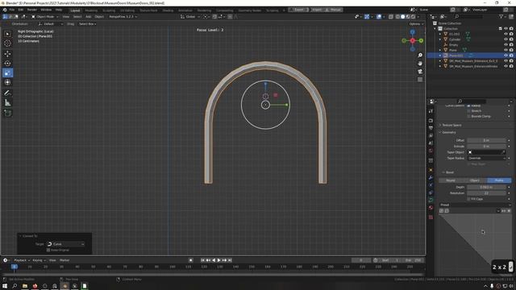Screen dimensions: 516x290
Task: Switch perspective/orthographic with the grid icon
Action: (420, 80)
